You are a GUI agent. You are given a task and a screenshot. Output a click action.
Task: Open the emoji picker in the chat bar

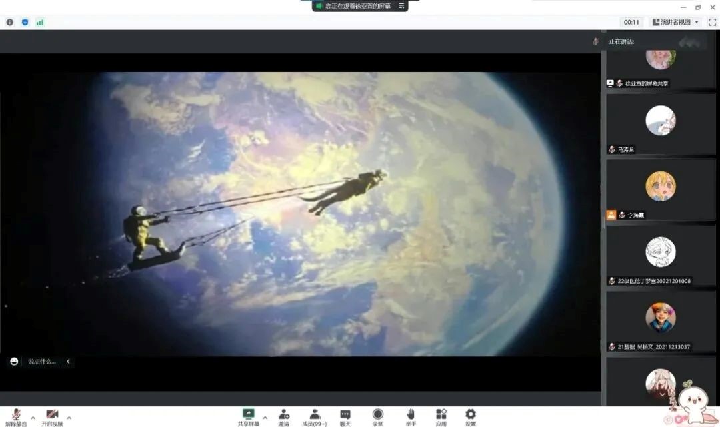click(x=14, y=362)
